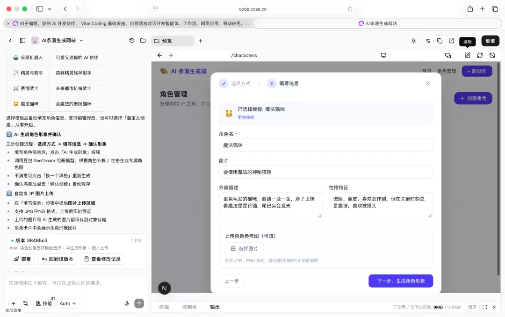Open preview in new window icon
Viewport: 505px width, 317px height.
pyautogui.click(x=451, y=41)
